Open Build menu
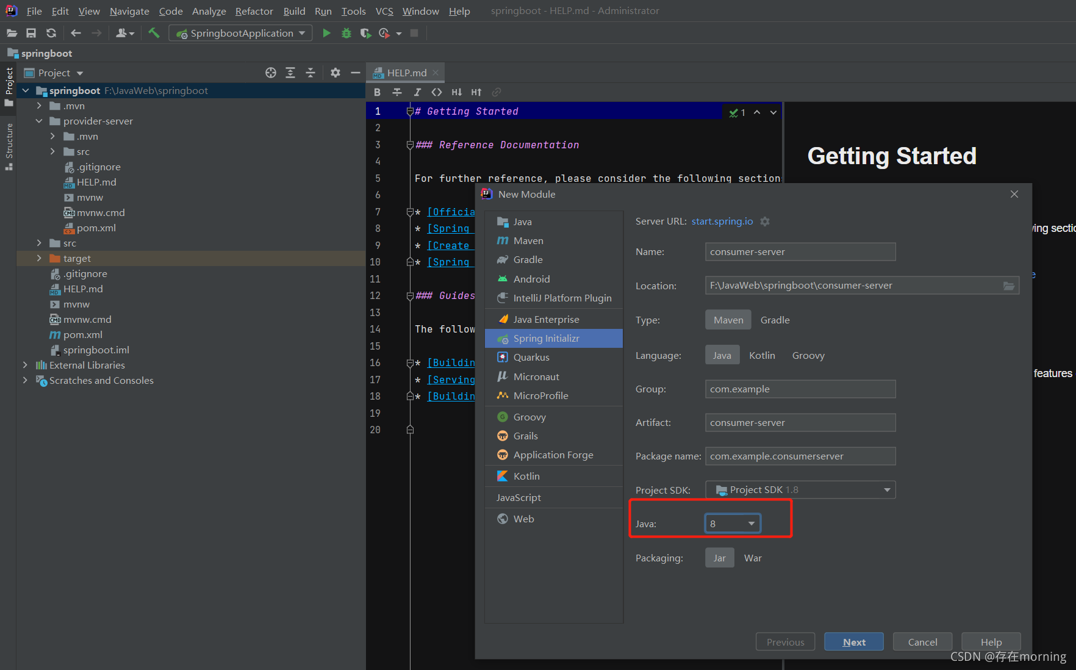 [x=294, y=11]
